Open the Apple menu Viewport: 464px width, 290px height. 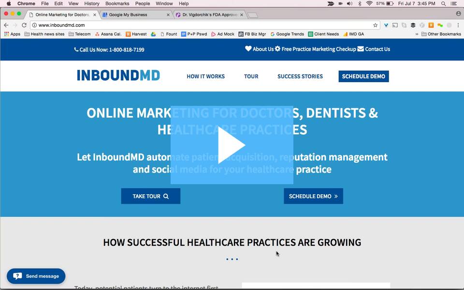9,3
